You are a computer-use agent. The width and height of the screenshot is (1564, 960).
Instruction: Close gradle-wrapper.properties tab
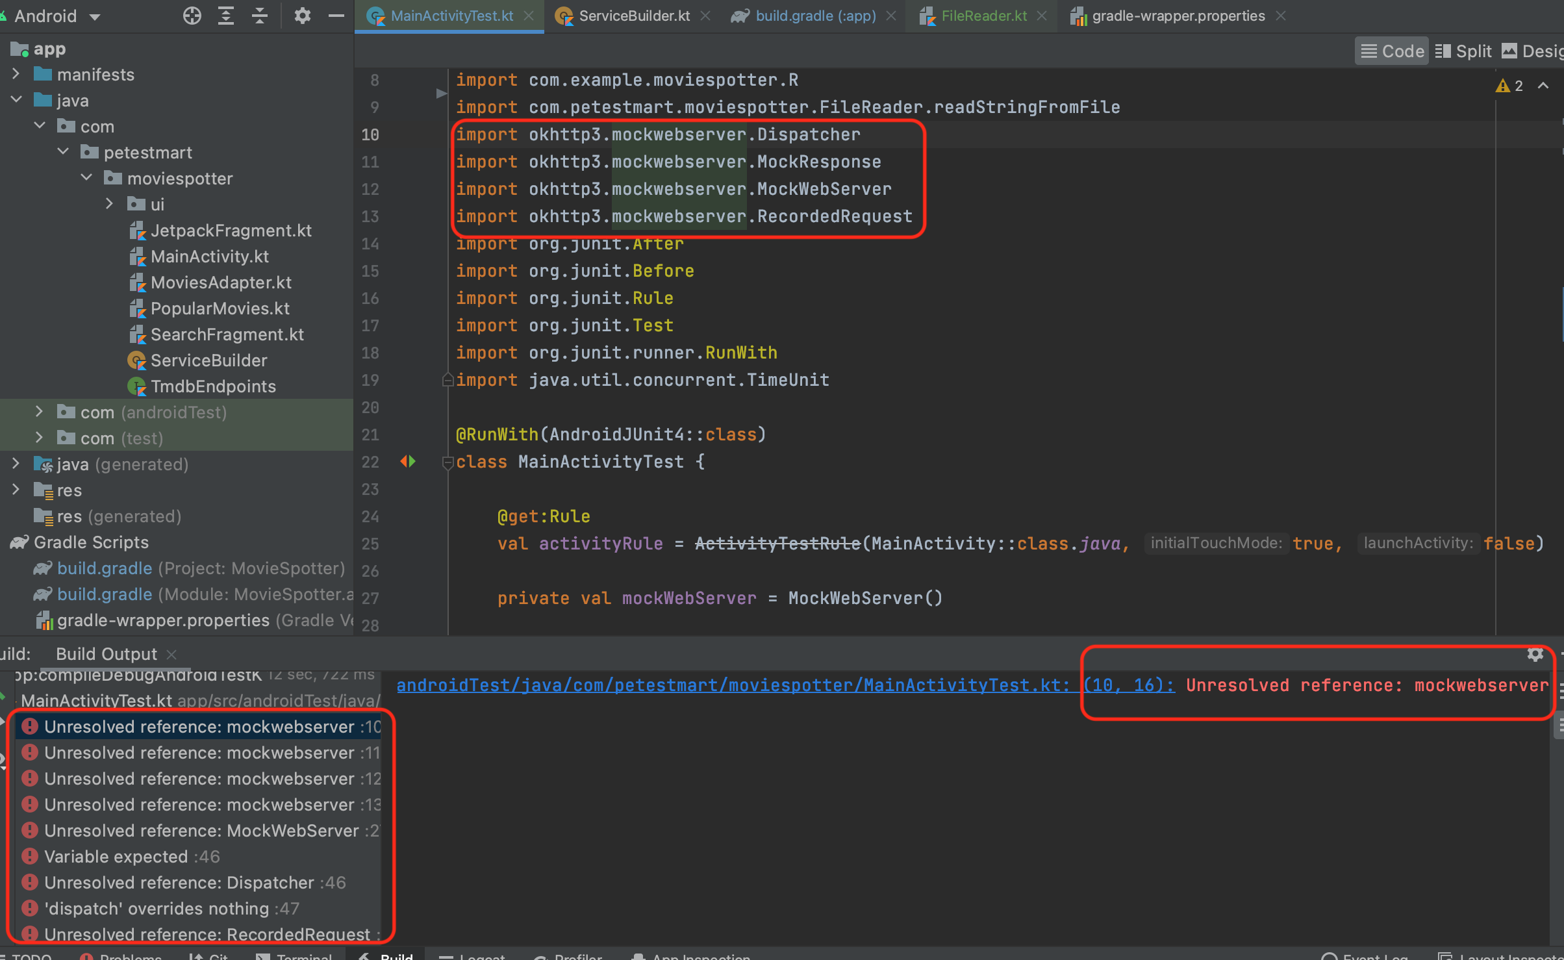coord(1281,16)
